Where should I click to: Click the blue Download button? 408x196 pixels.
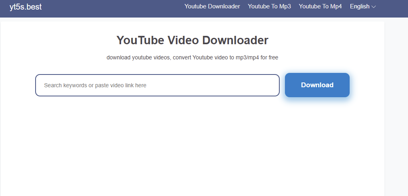tap(317, 85)
